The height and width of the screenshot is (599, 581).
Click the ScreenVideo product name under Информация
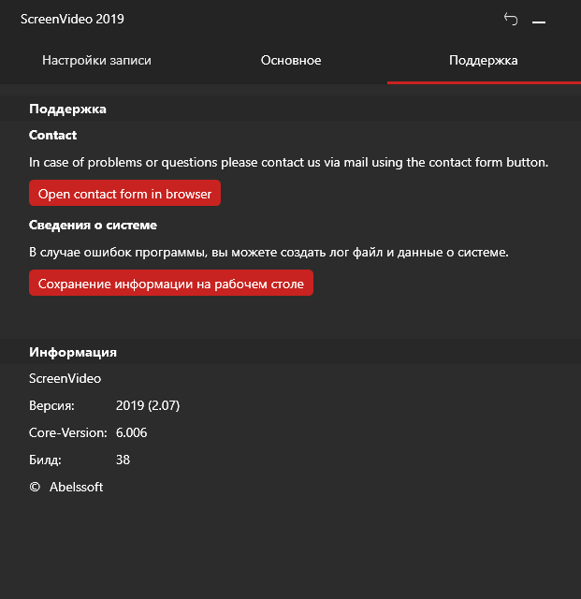tap(65, 379)
